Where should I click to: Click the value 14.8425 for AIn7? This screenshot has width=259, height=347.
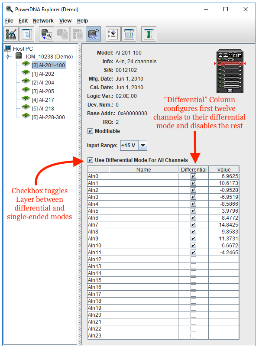click(x=229, y=225)
